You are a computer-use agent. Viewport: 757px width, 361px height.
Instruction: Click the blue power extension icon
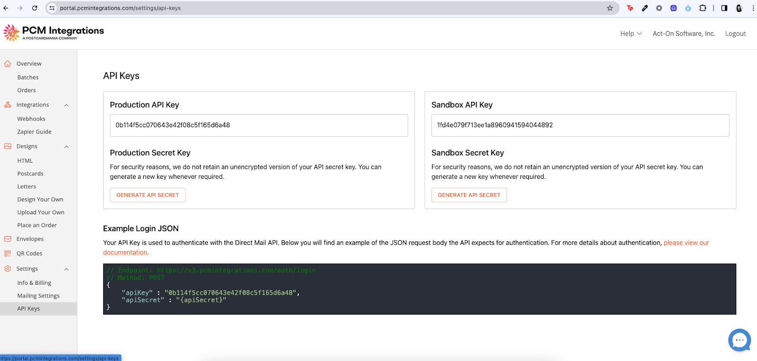click(688, 8)
